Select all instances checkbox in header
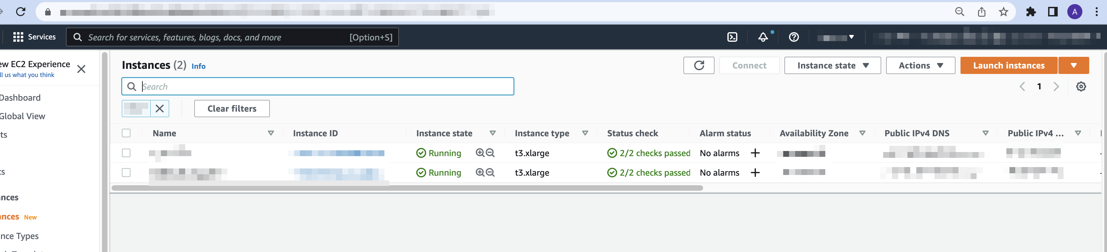The height and width of the screenshot is (252, 1107). 126,133
